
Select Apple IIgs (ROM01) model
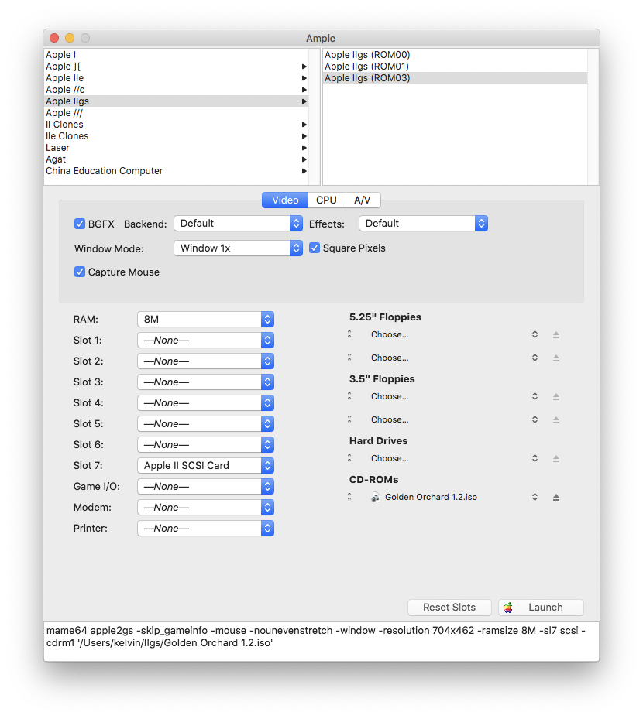click(x=455, y=67)
